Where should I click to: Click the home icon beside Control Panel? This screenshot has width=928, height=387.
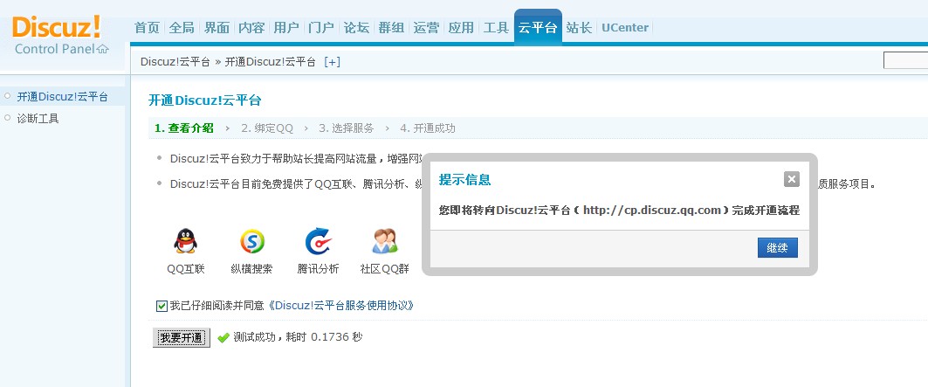point(103,49)
